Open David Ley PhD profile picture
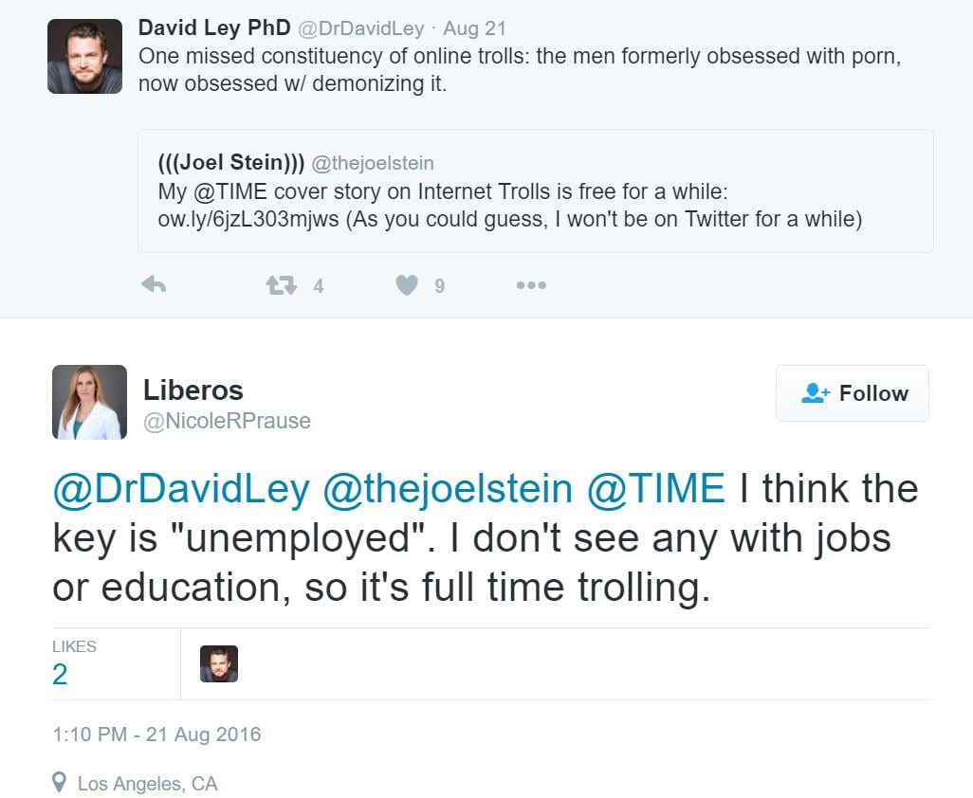Image resolution: width=973 pixels, height=798 pixels. (x=84, y=56)
